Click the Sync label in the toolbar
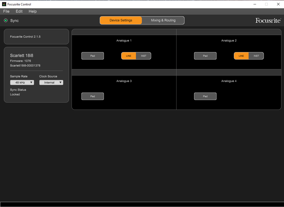The image size is (284, 207). 14,21
